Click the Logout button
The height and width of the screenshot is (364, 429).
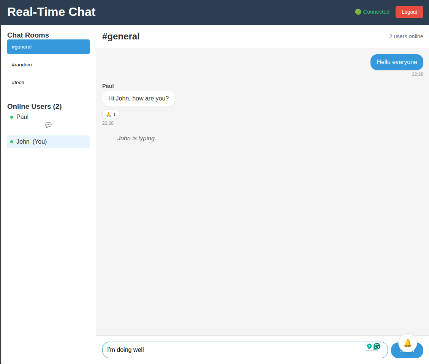tap(409, 12)
